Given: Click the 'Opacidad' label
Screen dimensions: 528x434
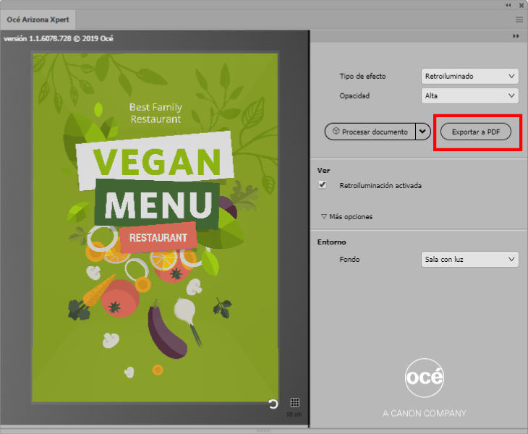Looking at the screenshot, I should point(354,95).
